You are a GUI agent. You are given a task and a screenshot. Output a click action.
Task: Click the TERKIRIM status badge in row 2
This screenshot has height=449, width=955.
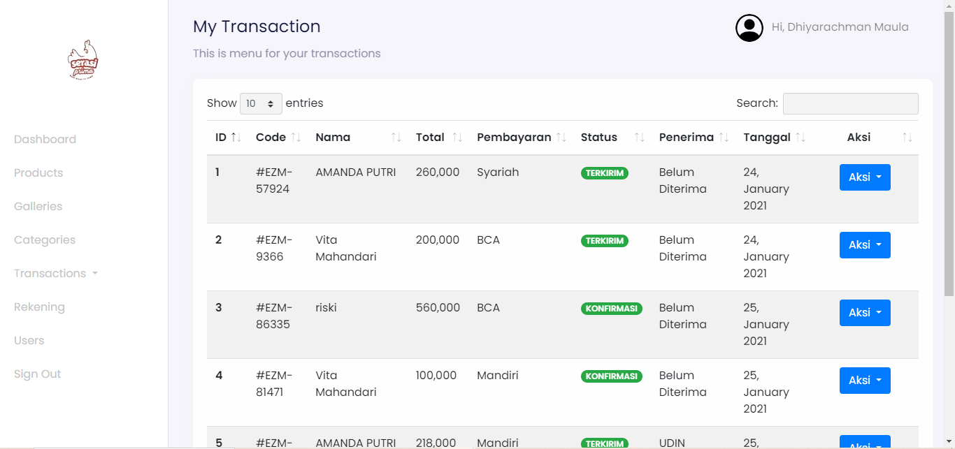604,241
